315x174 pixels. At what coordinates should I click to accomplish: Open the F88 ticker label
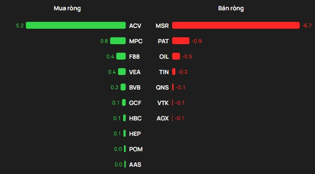135,57
